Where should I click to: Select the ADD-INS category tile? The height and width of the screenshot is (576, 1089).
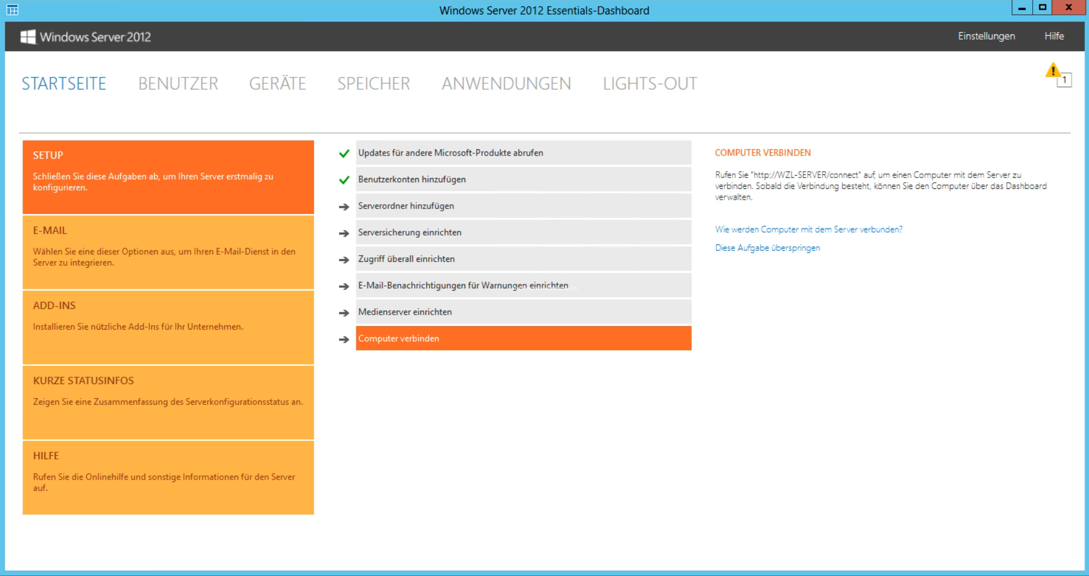168,327
